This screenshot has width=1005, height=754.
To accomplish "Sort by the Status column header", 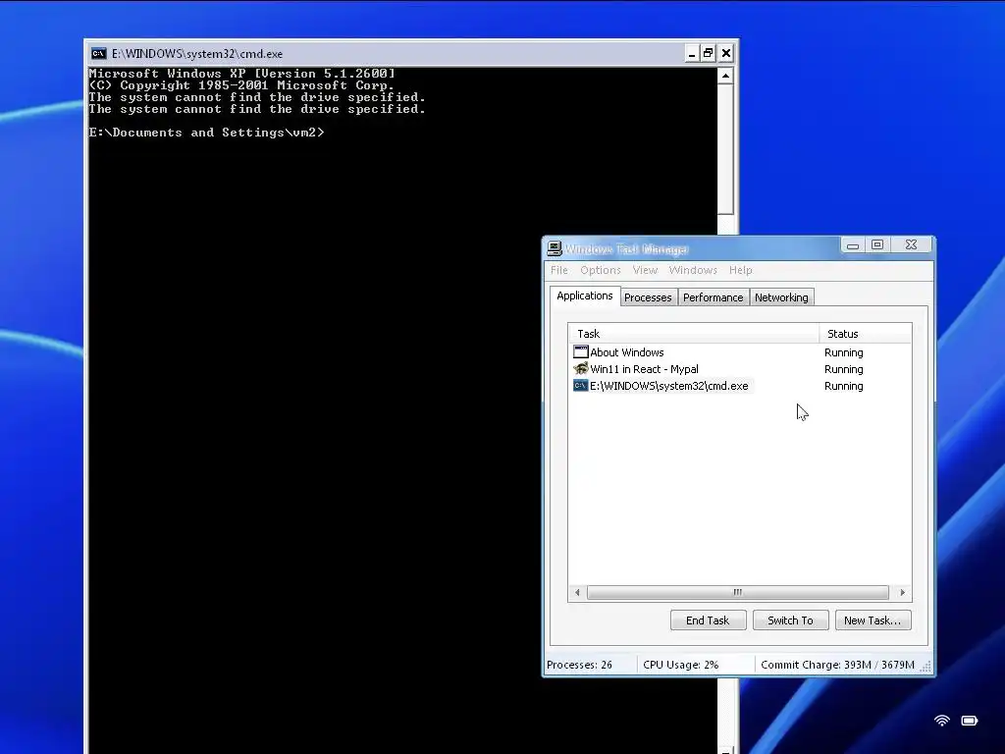I will [866, 334].
